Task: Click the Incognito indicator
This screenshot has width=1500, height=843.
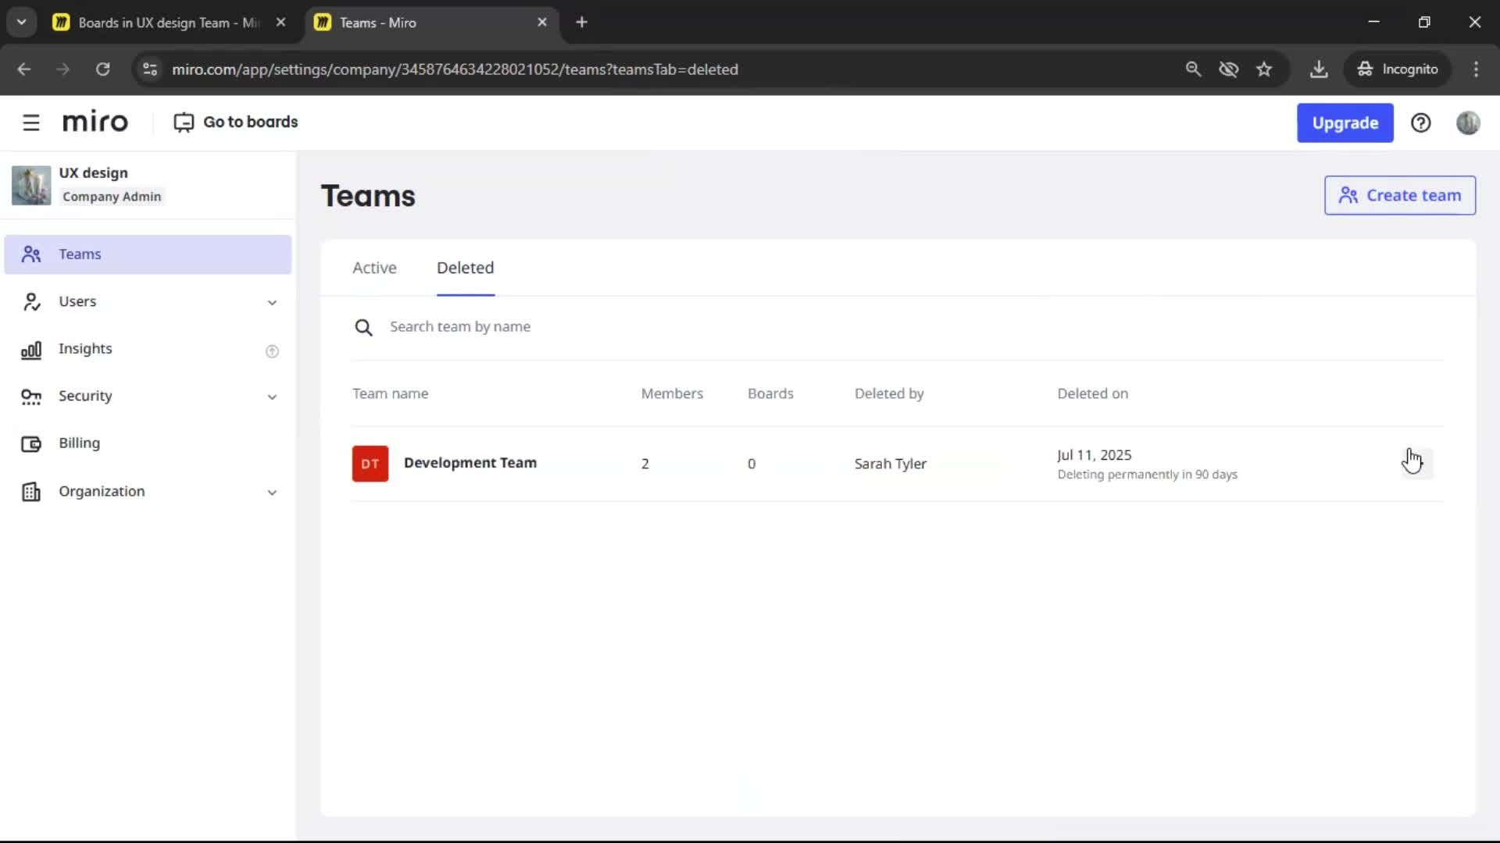Action: (x=1397, y=69)
